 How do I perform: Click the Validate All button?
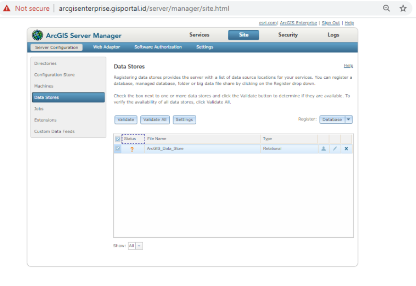(x=155, y=119)
